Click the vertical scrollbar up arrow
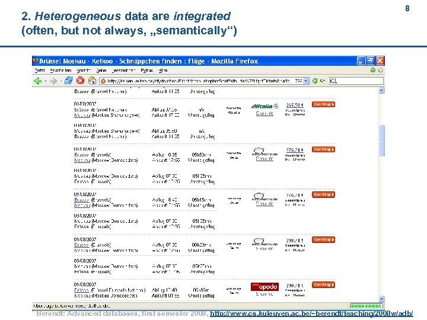This screenshot has width=427, height=320. point(381,91)
